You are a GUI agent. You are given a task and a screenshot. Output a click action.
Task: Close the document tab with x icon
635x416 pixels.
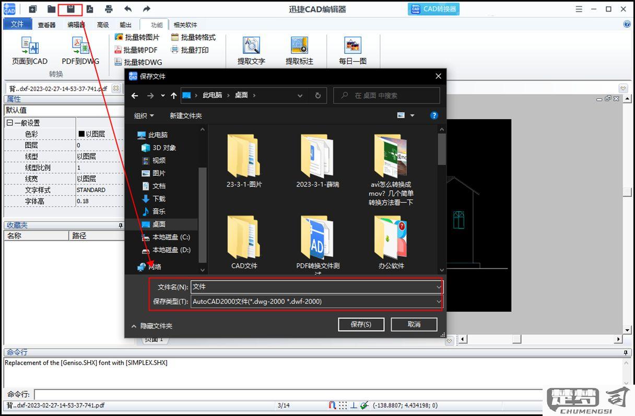pos(116,88)
